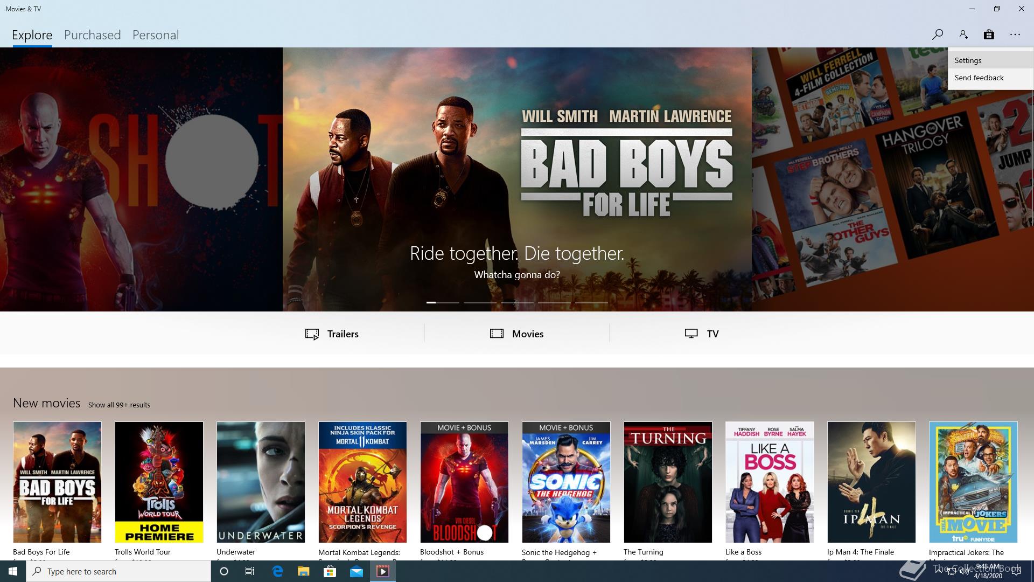Click Ip Man 4: The Finale title
This screenshot has width=1034, height=582.
click(x=861, y=552)
